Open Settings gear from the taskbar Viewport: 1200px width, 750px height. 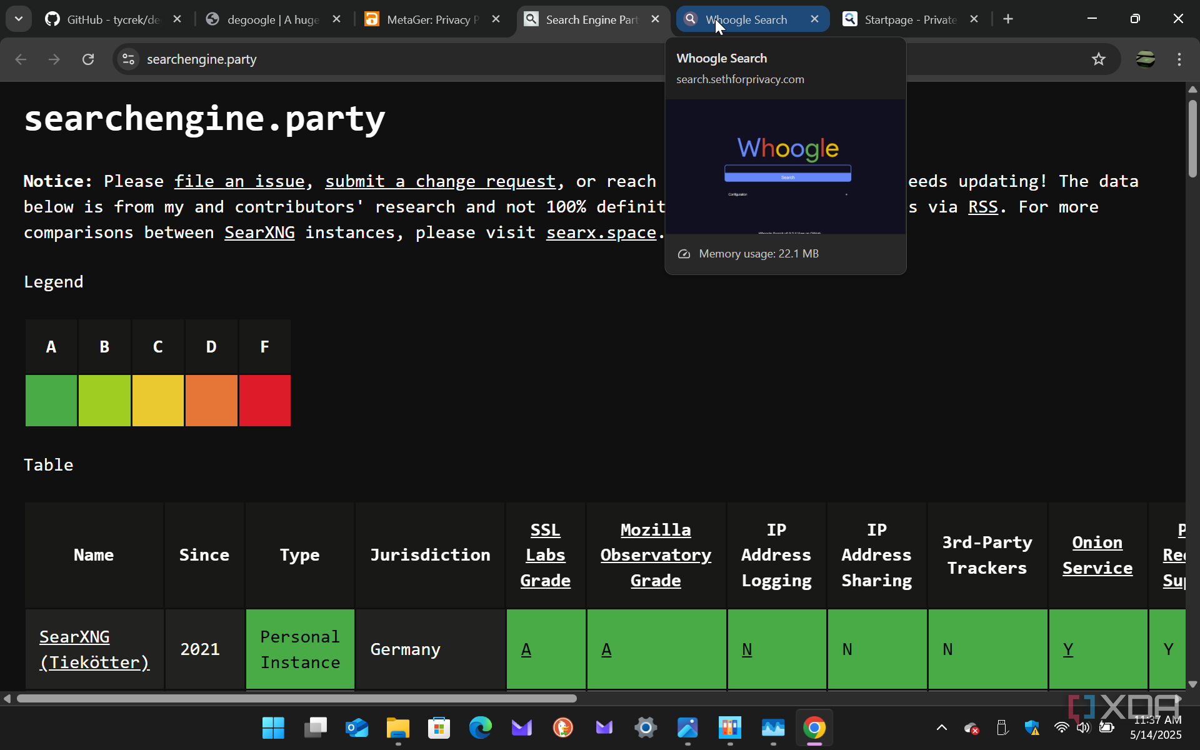point(646,727)
